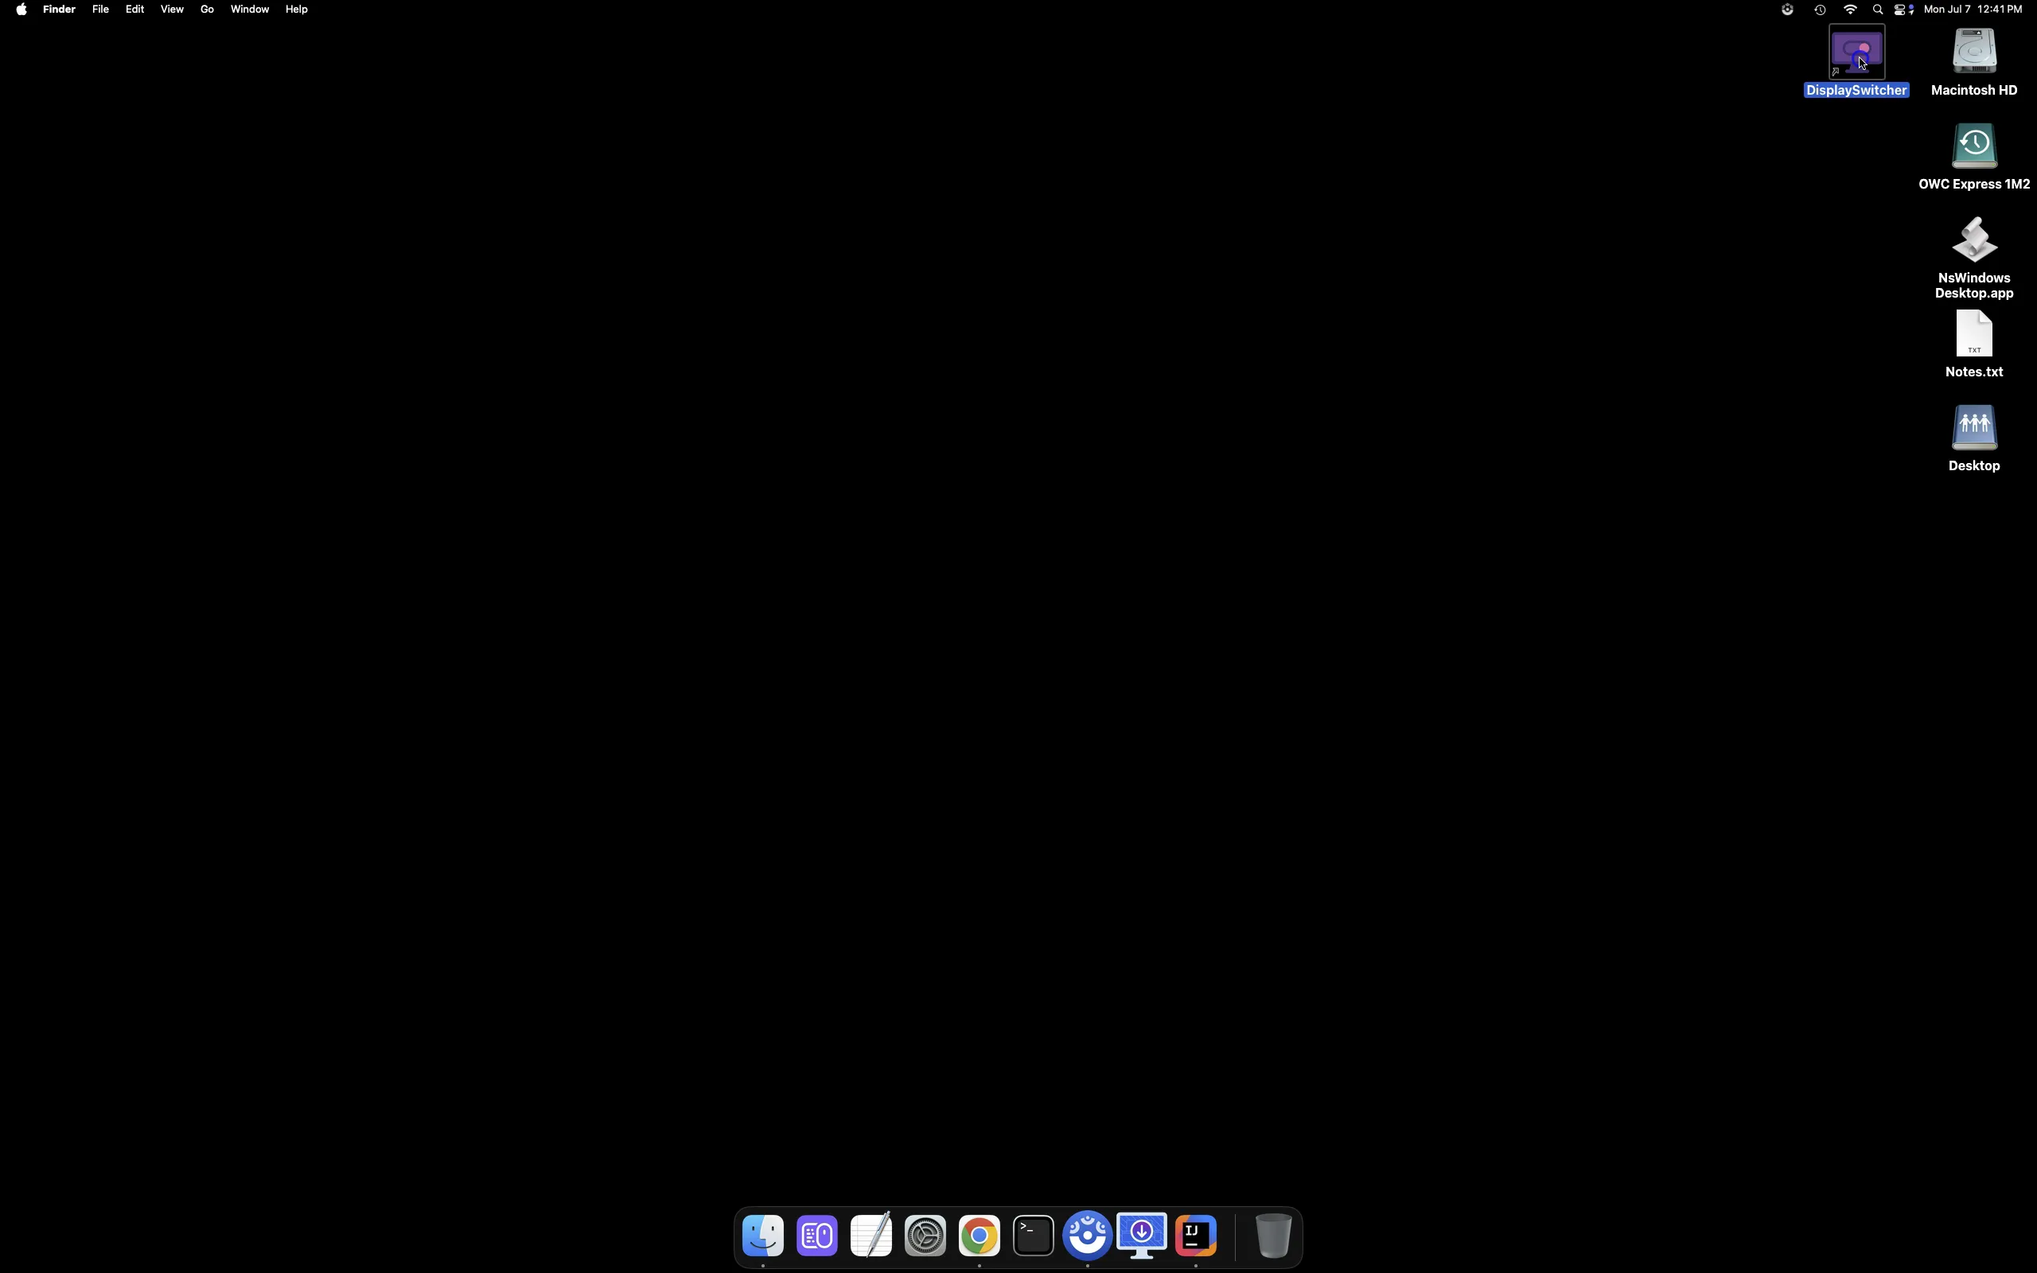Launch IntelliJ IDEA from the Dock
This screenshot has width=2037, height=1273.
(1198, 1236)
